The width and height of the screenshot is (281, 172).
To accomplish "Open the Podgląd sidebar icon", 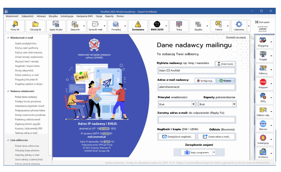I will pos(263,54).
